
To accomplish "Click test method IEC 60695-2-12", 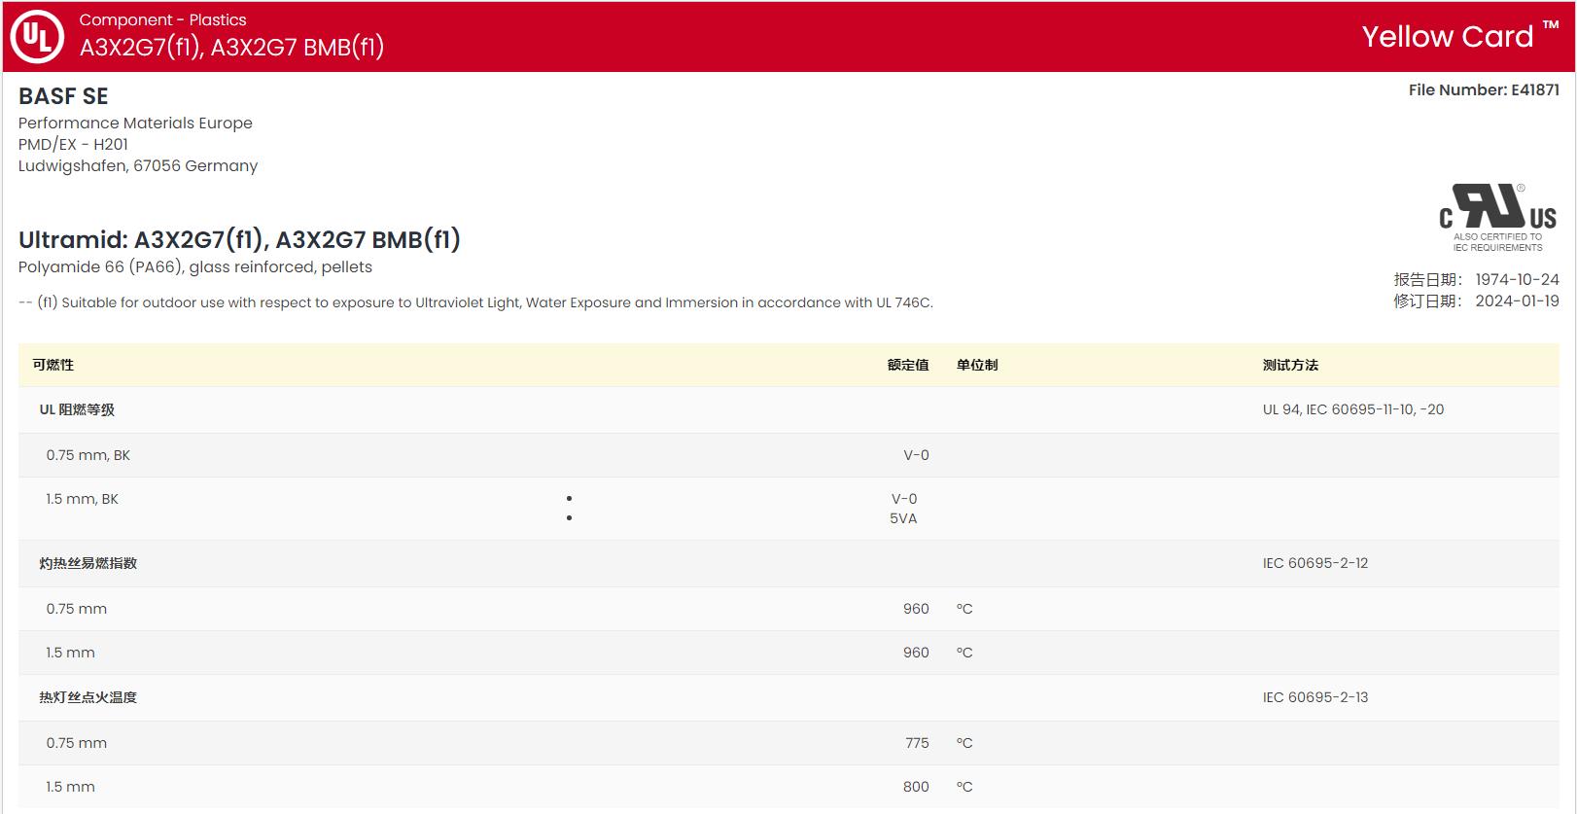I will coord(1315,563).
